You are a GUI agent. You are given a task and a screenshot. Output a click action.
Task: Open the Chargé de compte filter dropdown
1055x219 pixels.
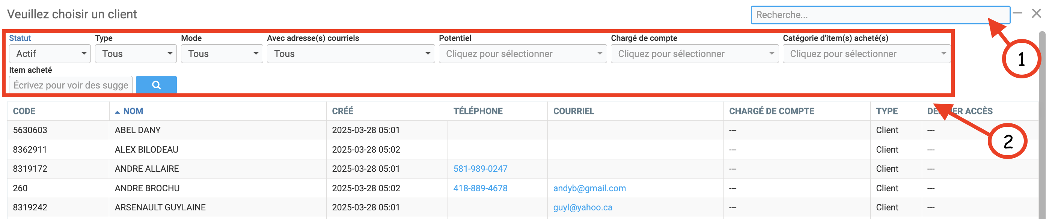click(x=695, y=54)
